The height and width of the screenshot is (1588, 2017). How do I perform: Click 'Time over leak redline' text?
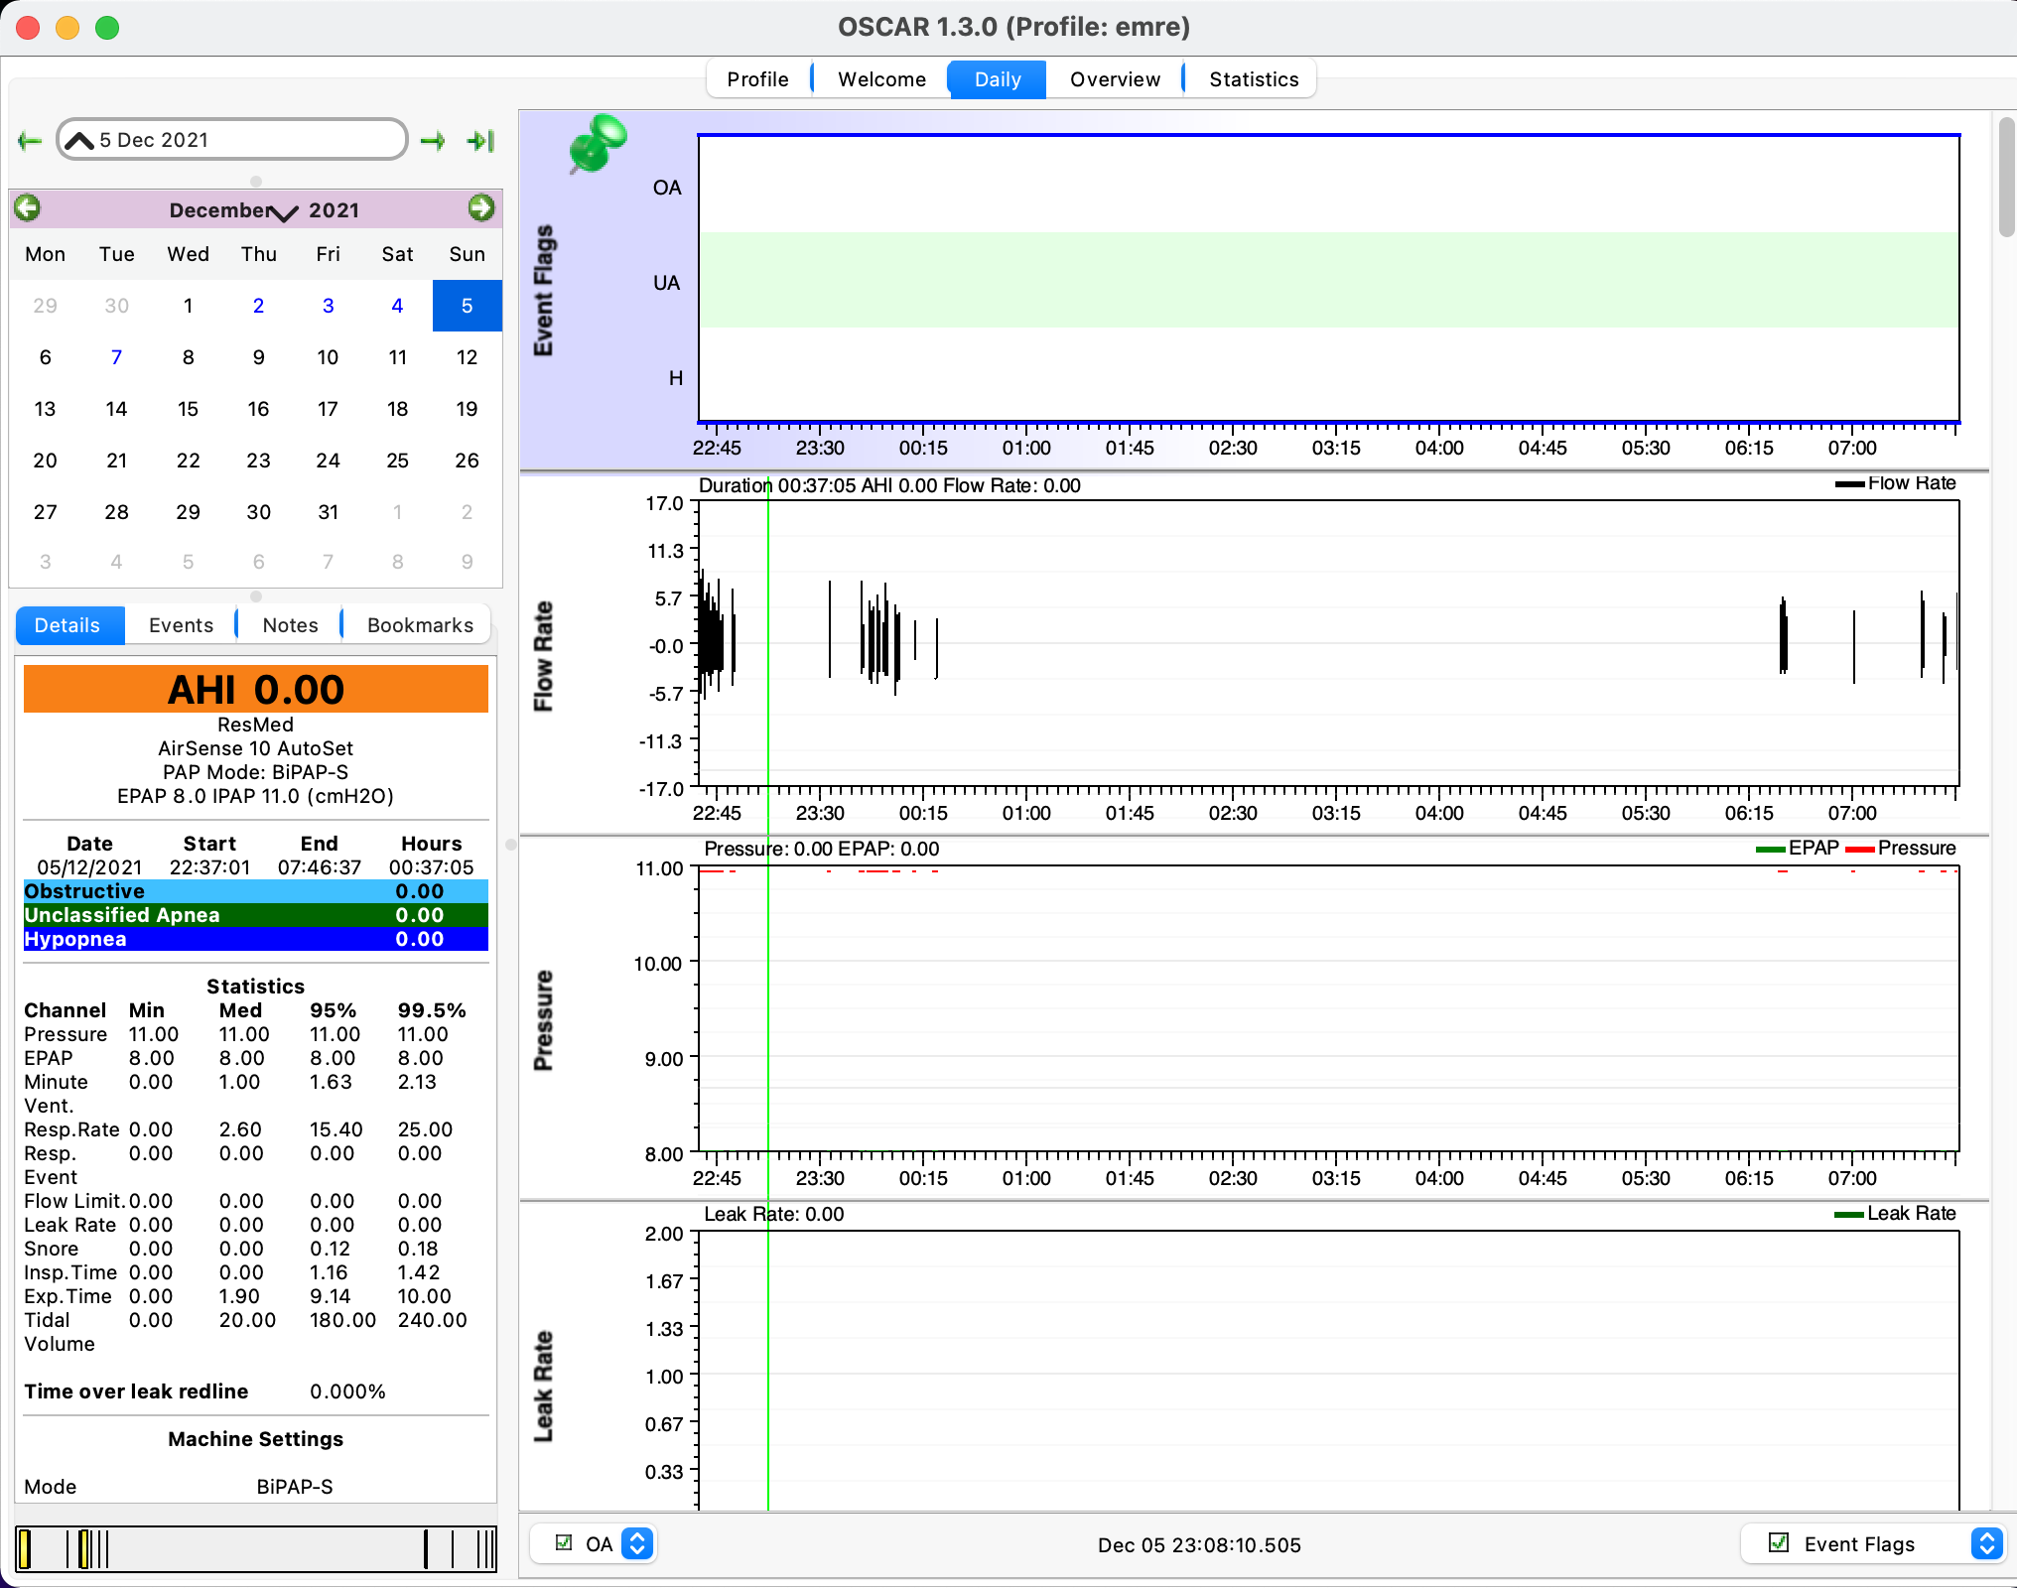136,1391
